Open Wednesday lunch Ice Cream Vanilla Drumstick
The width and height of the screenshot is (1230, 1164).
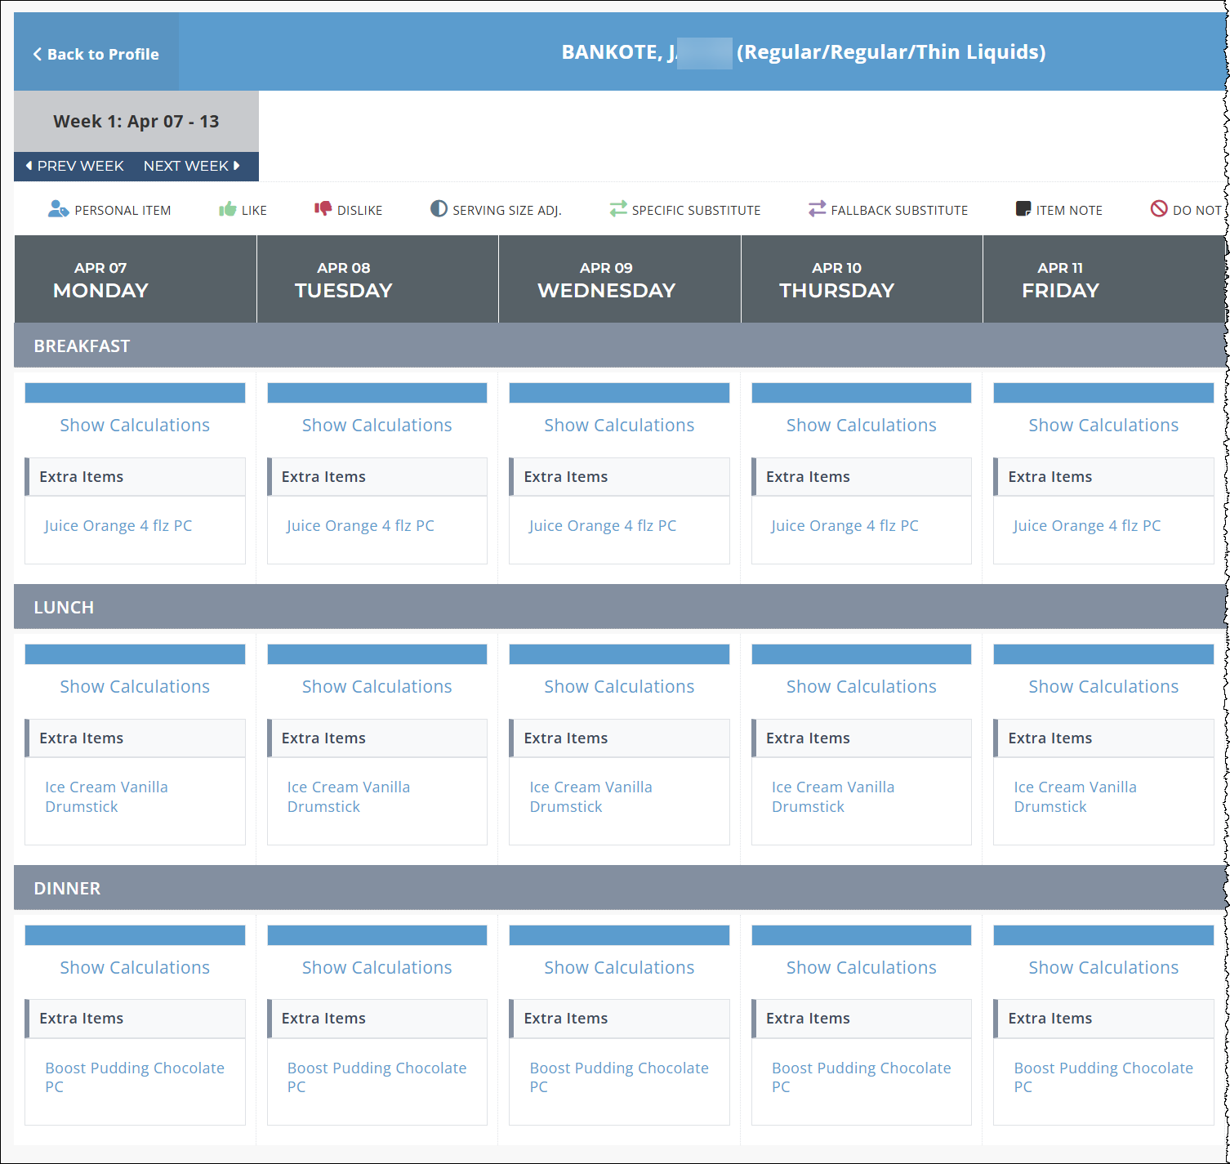pos(591,797)
